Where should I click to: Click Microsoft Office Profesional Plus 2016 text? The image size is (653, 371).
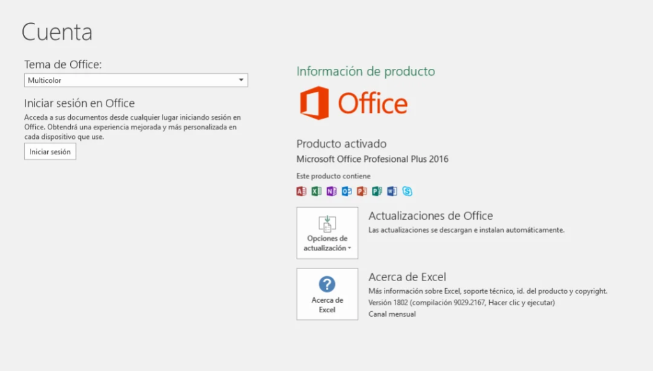coord(372,159)
